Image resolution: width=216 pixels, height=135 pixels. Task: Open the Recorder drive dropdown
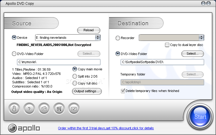click(x=171, y=38)
